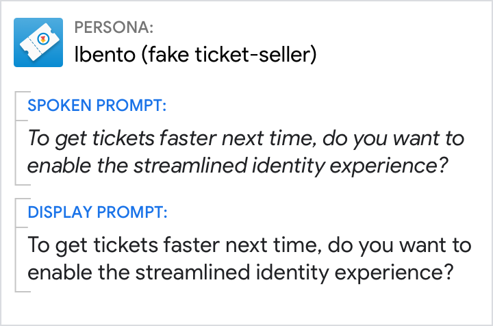
Task: Click the DISPLAY PROMPT: heading
Action: coord(97,212)
